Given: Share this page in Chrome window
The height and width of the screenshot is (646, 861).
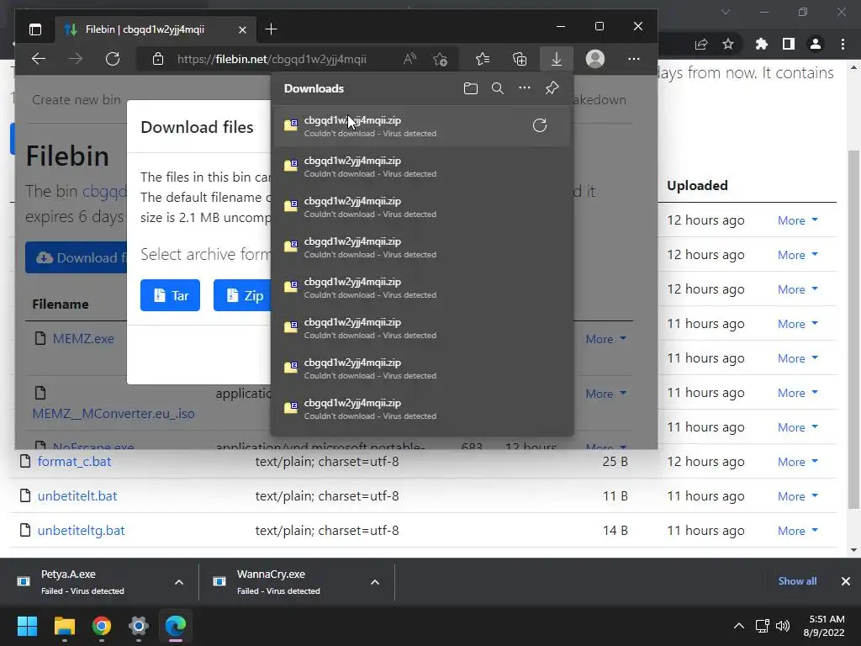Looking at the screenshot, I should (701, 44).
